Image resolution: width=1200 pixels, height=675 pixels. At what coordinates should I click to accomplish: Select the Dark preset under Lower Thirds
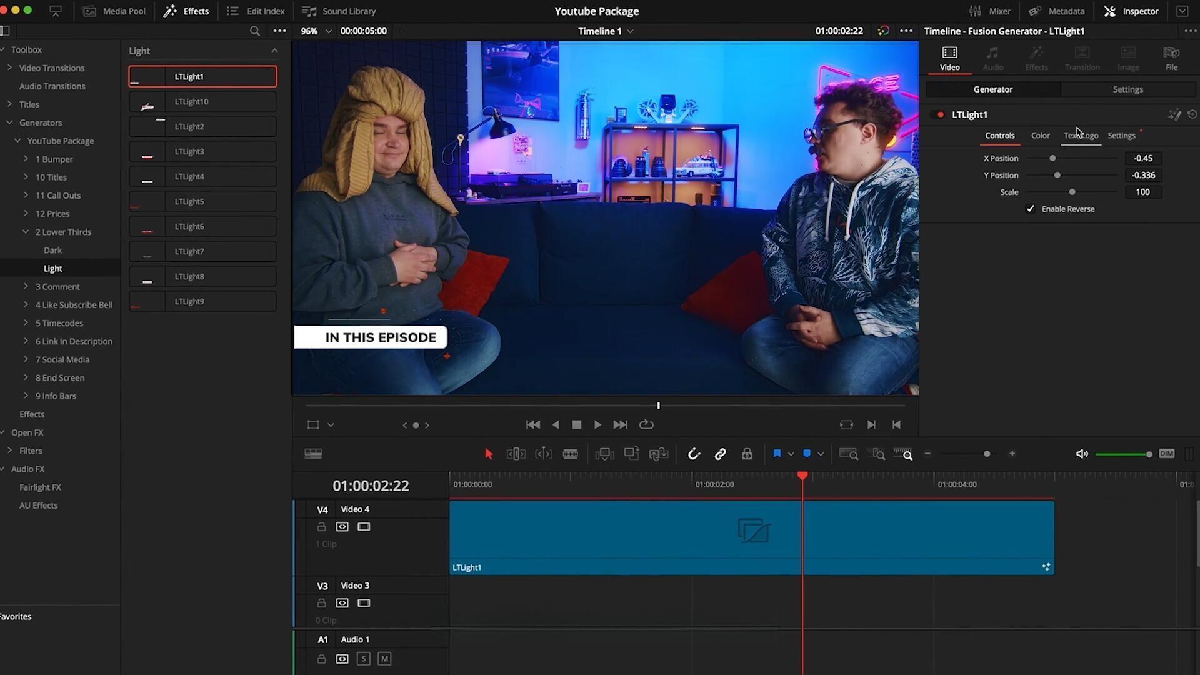[52, 250]
